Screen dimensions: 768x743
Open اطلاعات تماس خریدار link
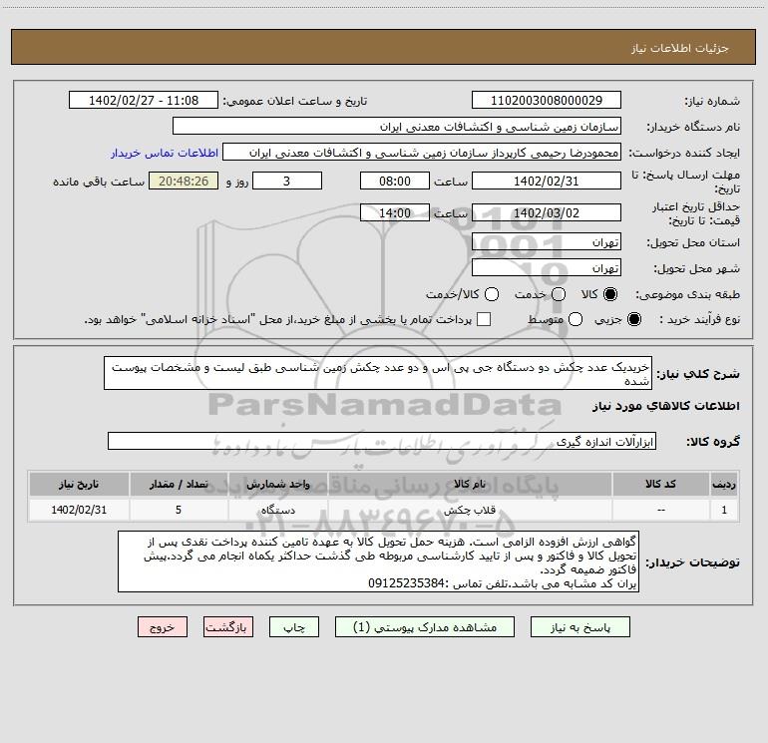point(165,153)
